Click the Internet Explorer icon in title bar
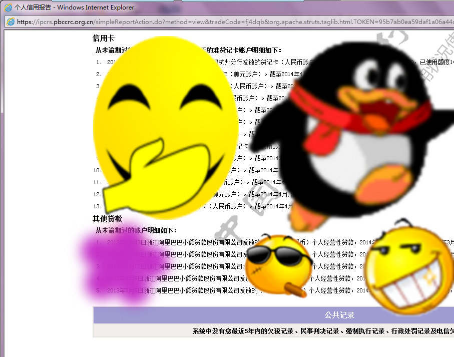 pos(8,7)
